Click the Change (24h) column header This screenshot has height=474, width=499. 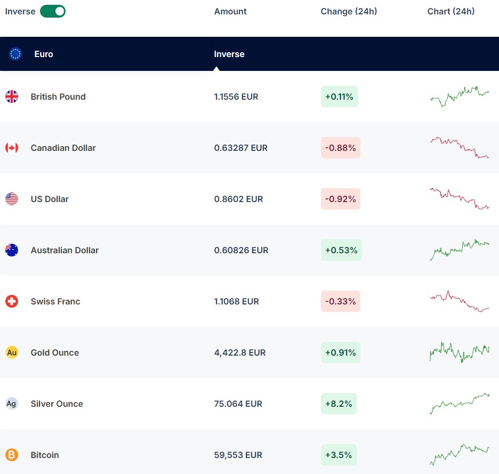coord(349,11)
